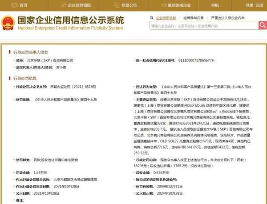267x204 pixels.
Task: Click the 国家企业信用信息公示系统 site title
Action: tap(70, 20)
